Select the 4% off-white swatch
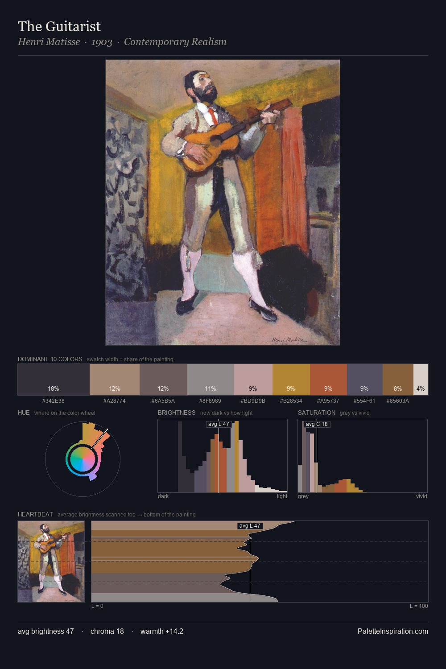 click(x=421, y=380)
